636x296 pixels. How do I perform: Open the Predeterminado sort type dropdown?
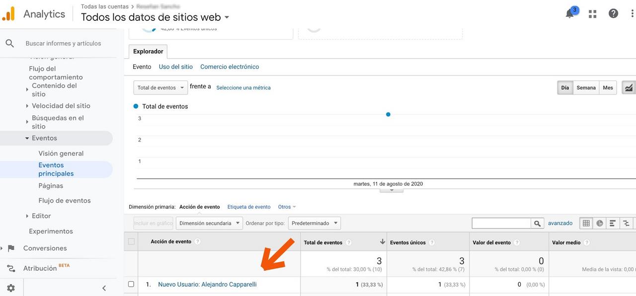coord(314,223)
